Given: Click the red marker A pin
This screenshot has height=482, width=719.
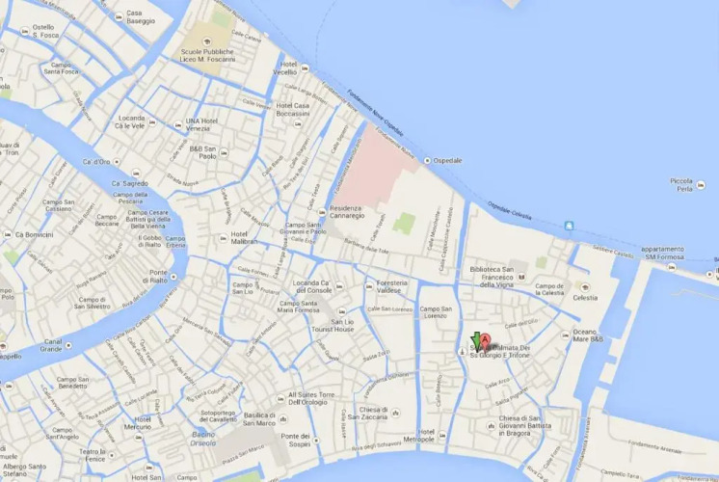Looking at the screenshot, I should [485, 340].
